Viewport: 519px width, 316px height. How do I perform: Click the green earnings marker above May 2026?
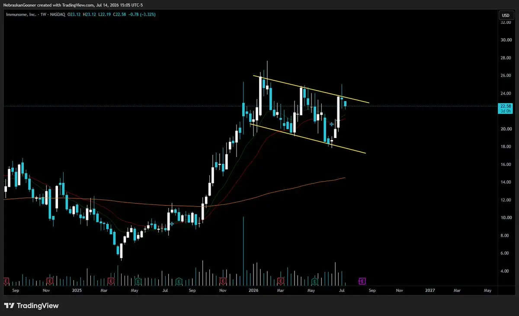coord(315,281)
